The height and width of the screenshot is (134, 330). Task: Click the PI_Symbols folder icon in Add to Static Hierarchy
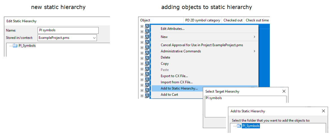coord(239,126)
